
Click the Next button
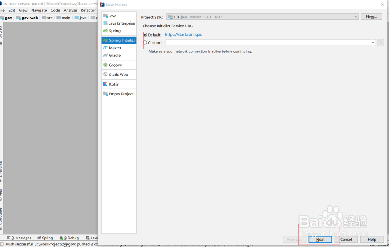[320, 239]
